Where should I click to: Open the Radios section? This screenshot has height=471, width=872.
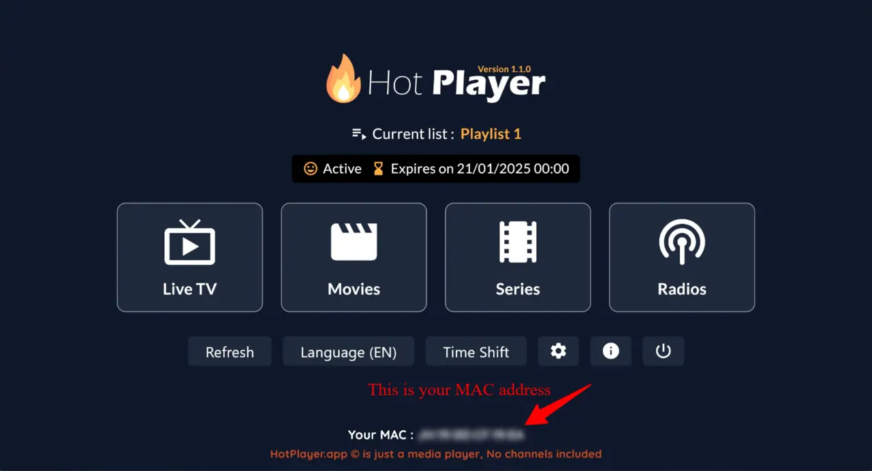682,257
